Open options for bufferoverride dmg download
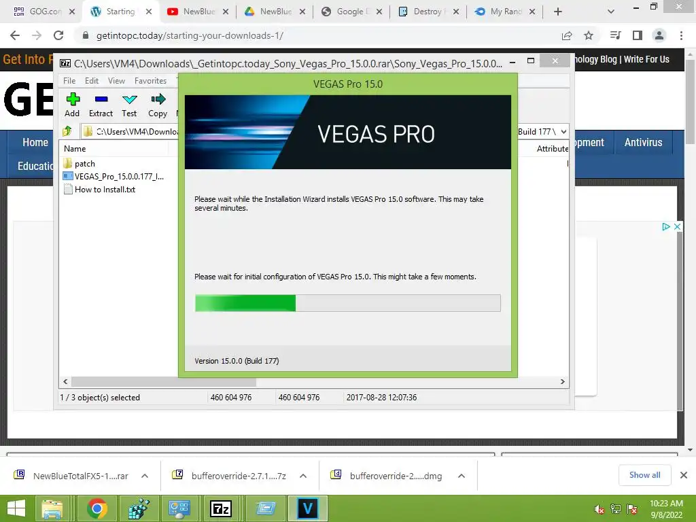This screenshot has height=522, width=696. [462, 476]
